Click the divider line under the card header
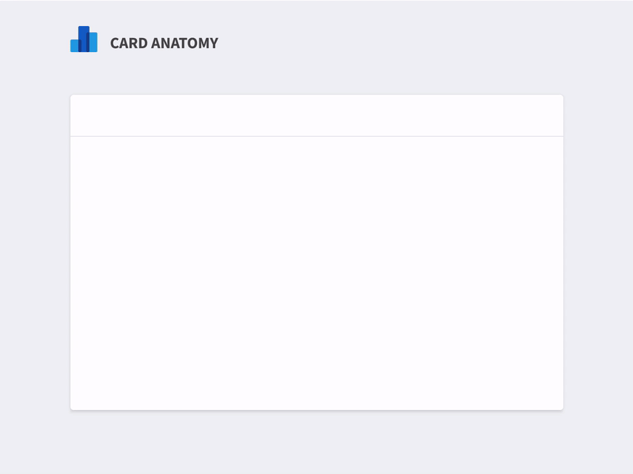The image size is (633, 474). (316, 136)
